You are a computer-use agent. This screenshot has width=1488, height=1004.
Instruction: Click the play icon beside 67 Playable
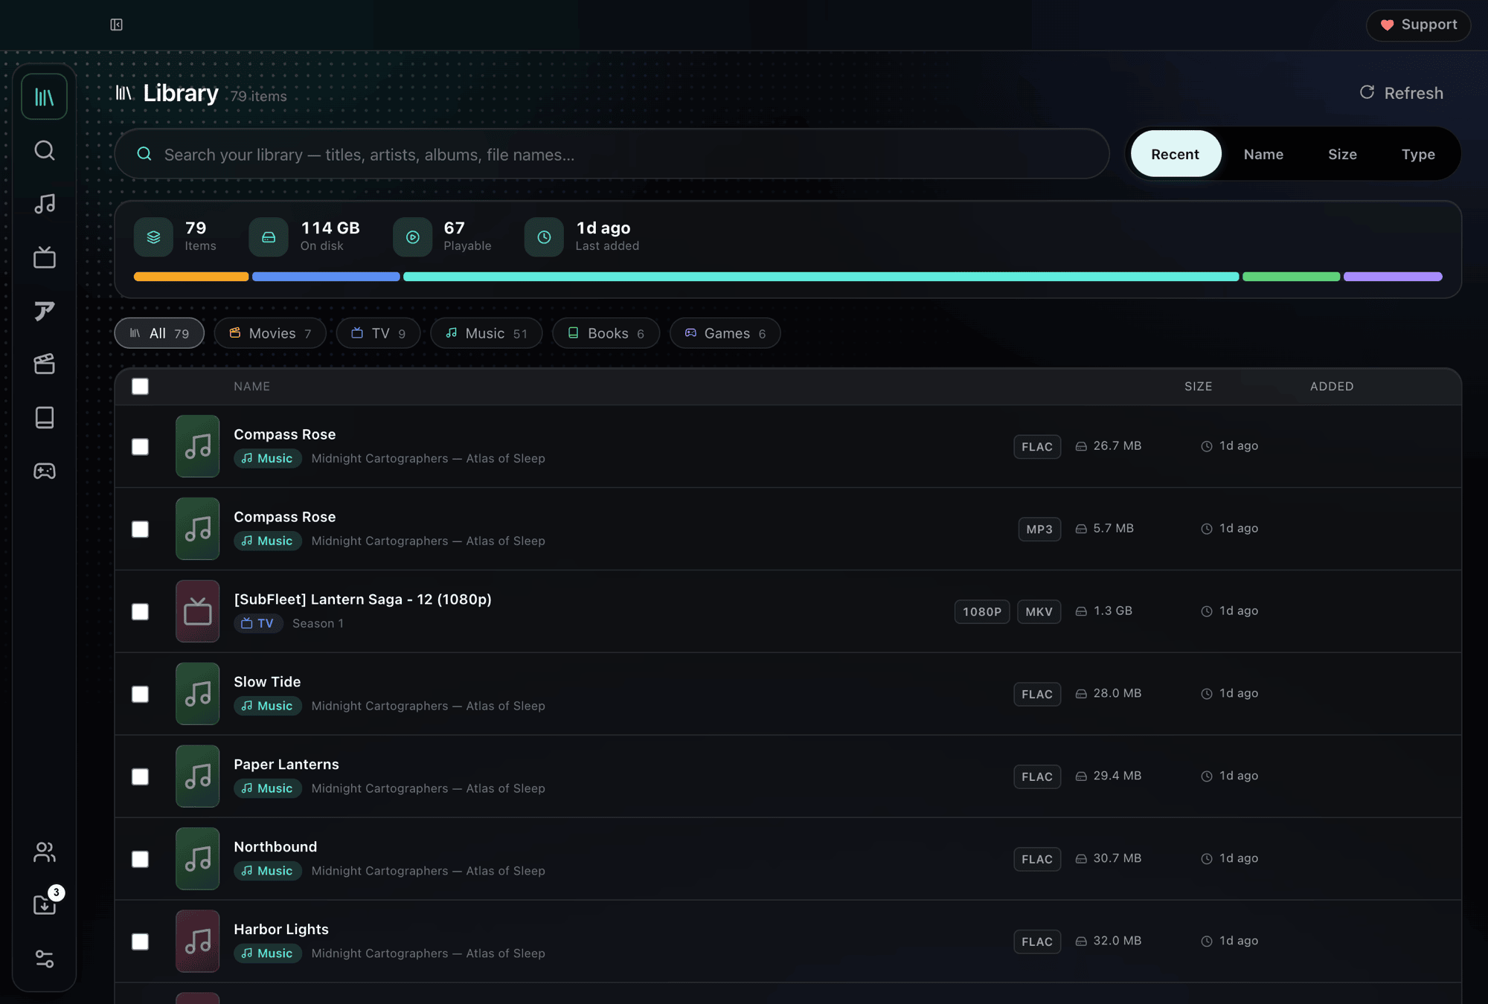pos(413,236)
